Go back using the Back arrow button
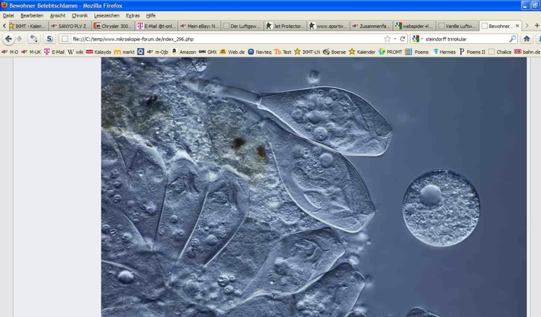 (x=8, y=39)
